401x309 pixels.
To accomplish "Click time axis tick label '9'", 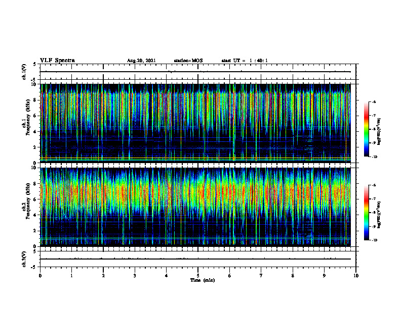I will (324, 276).
